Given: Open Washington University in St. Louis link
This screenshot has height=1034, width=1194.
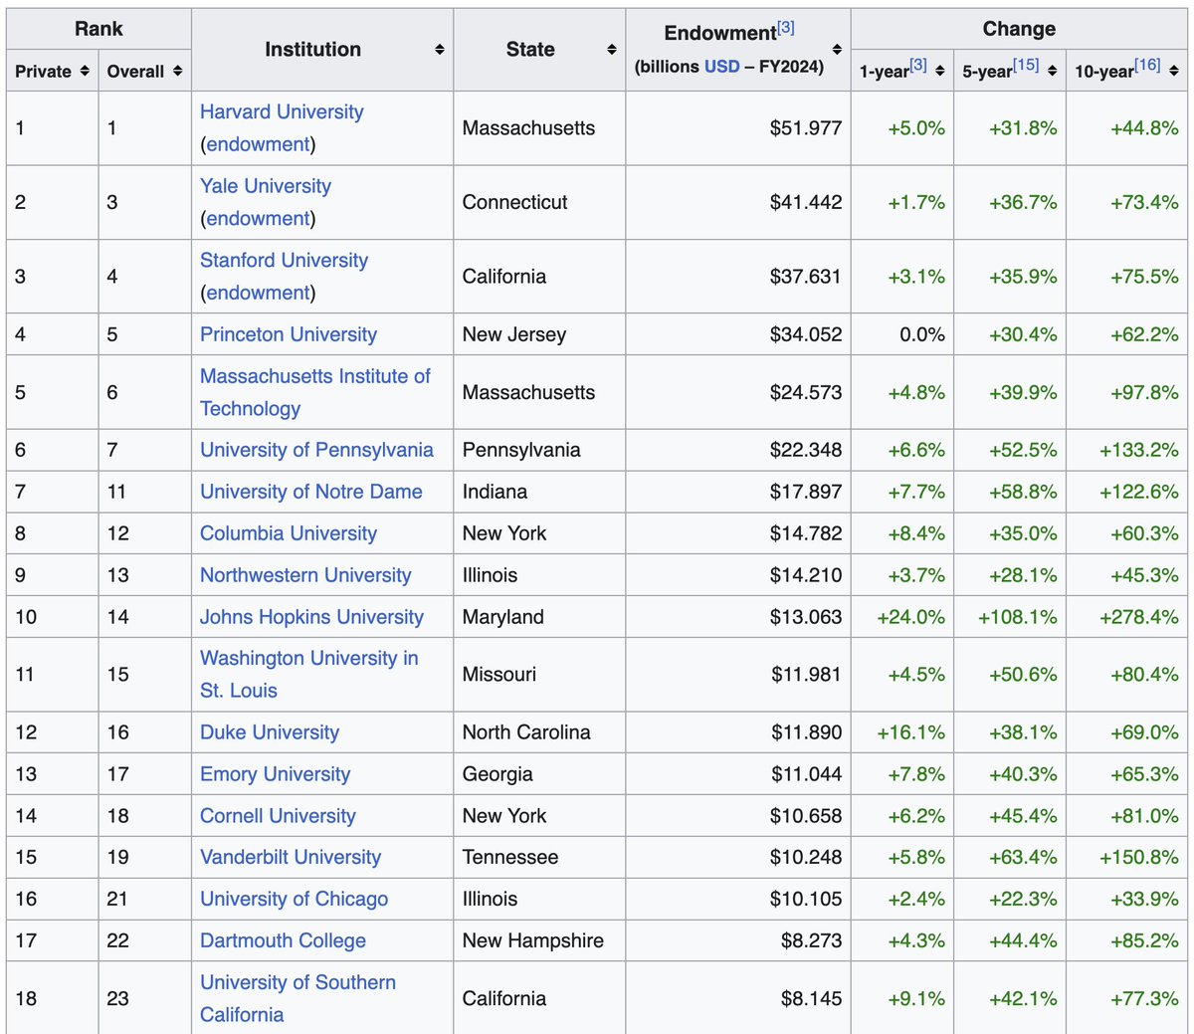Looking at the screenshot, I should tap(309, 674).
